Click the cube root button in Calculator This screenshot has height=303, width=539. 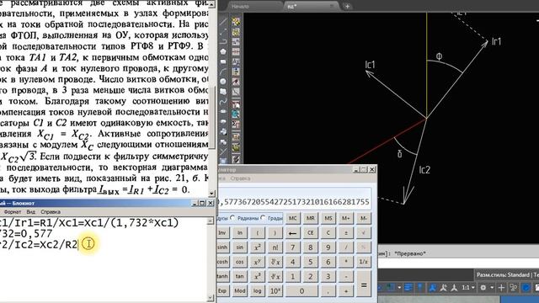click(275, 276)
